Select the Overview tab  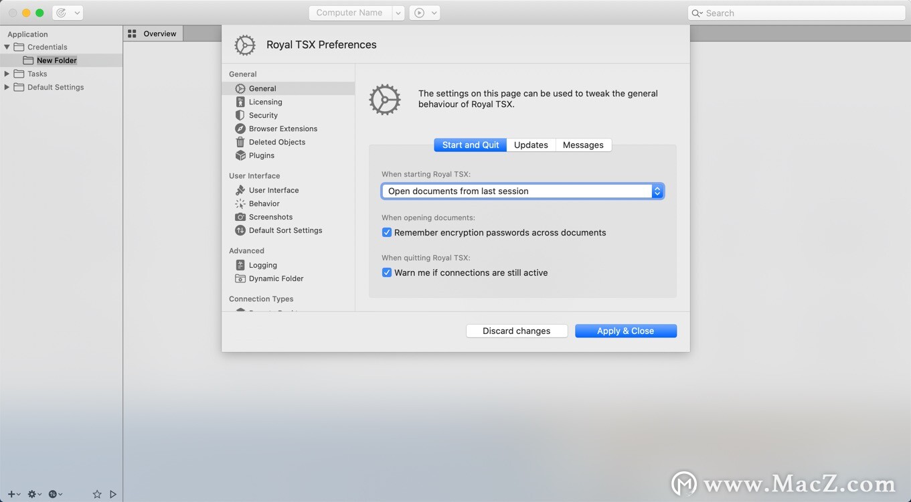[153, 33]
